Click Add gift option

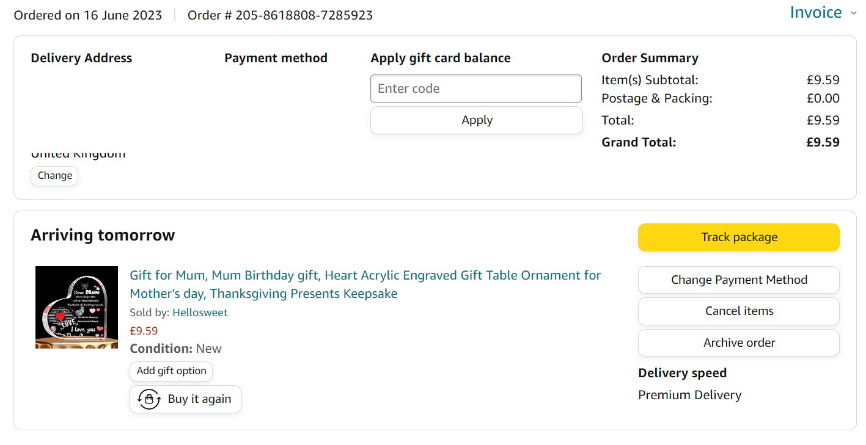pyautogui.click(x=171, y=371)
